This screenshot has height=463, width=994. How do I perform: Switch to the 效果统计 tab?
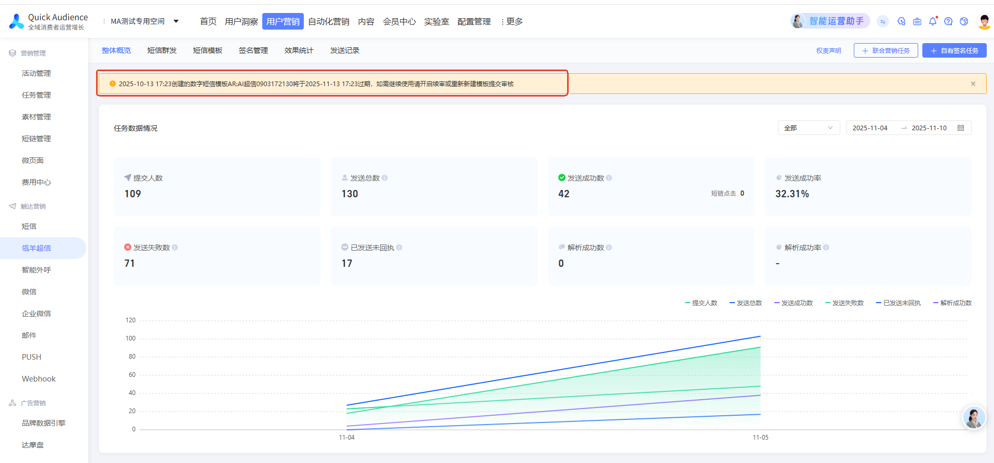click(299, 50)
